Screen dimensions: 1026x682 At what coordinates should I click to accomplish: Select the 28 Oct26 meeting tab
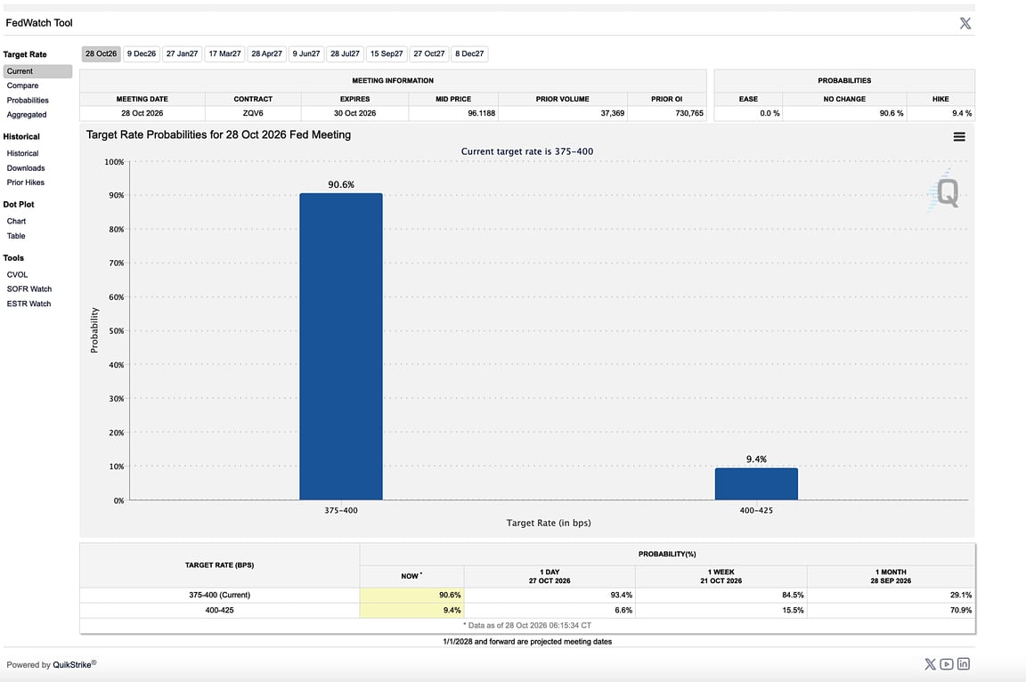101,53
